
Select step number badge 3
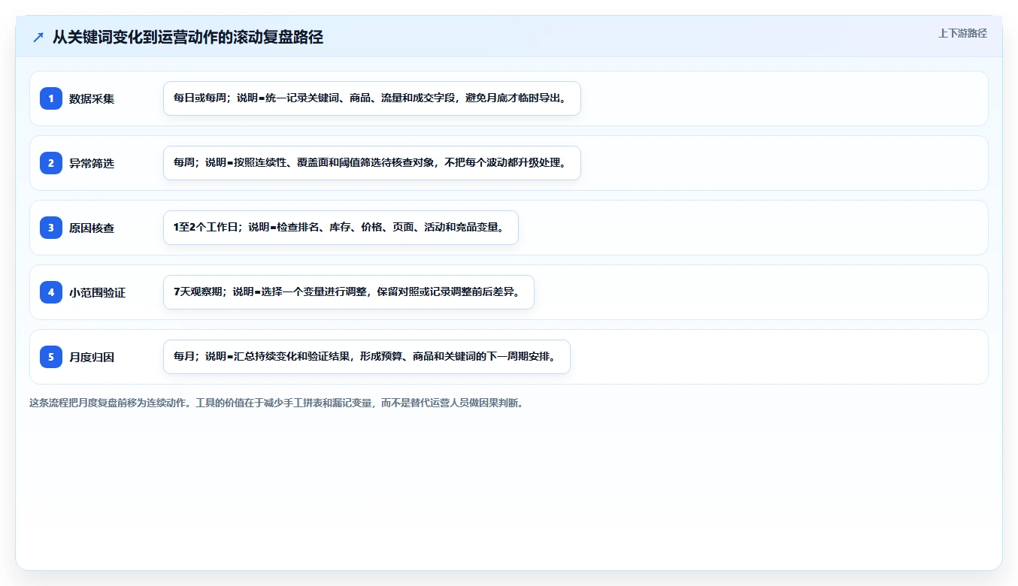pos(51,228)
